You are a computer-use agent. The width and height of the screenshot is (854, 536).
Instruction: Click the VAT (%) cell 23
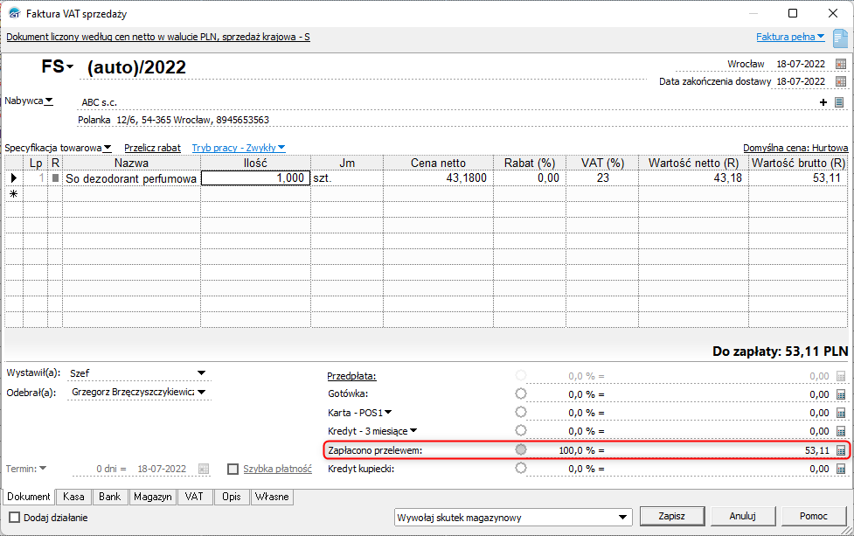coord(602,178)
